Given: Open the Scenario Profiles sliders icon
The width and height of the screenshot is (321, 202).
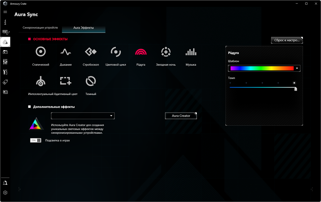Looking at the screenshot, I should (5, 62).
